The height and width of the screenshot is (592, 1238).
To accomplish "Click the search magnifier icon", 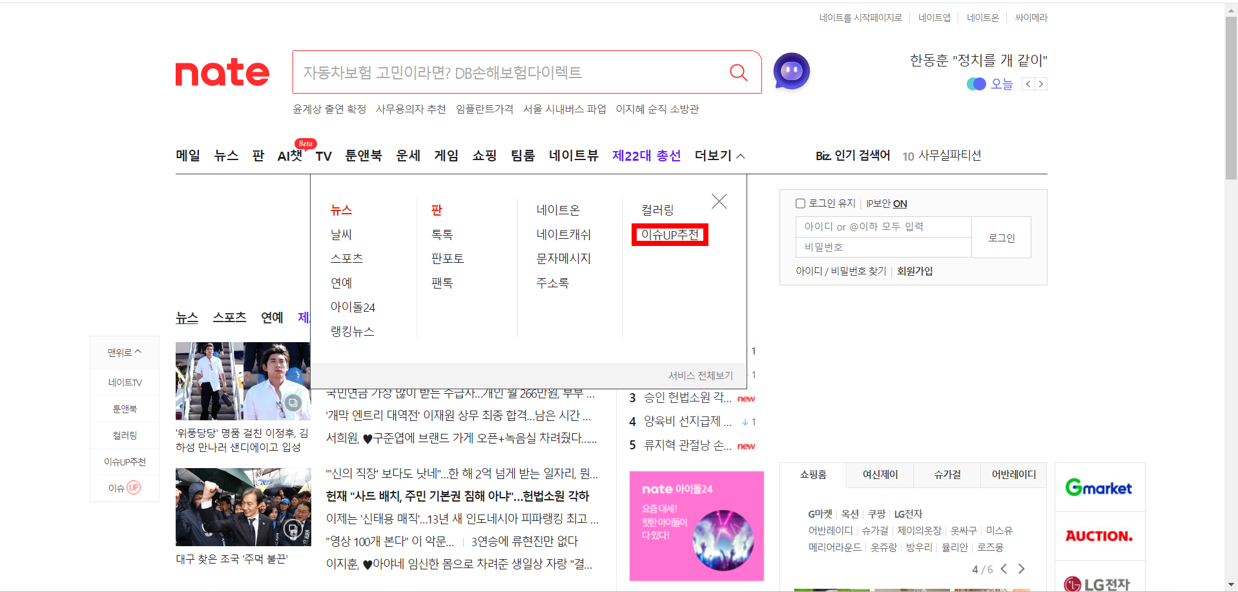I will click(738, 72).
